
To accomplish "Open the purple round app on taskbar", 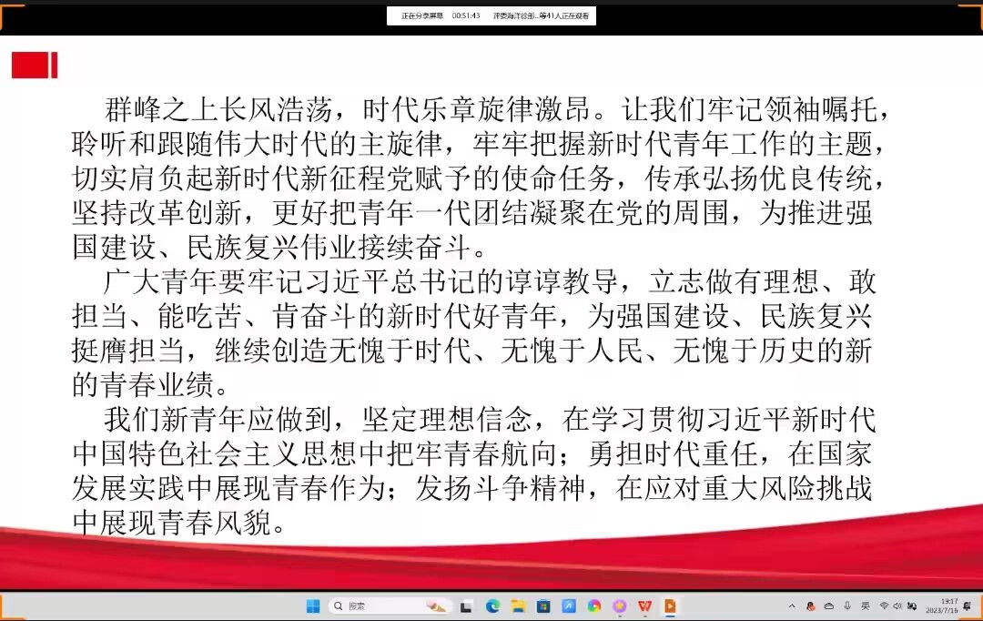I will pyautogui.click(x=620, y=606).
